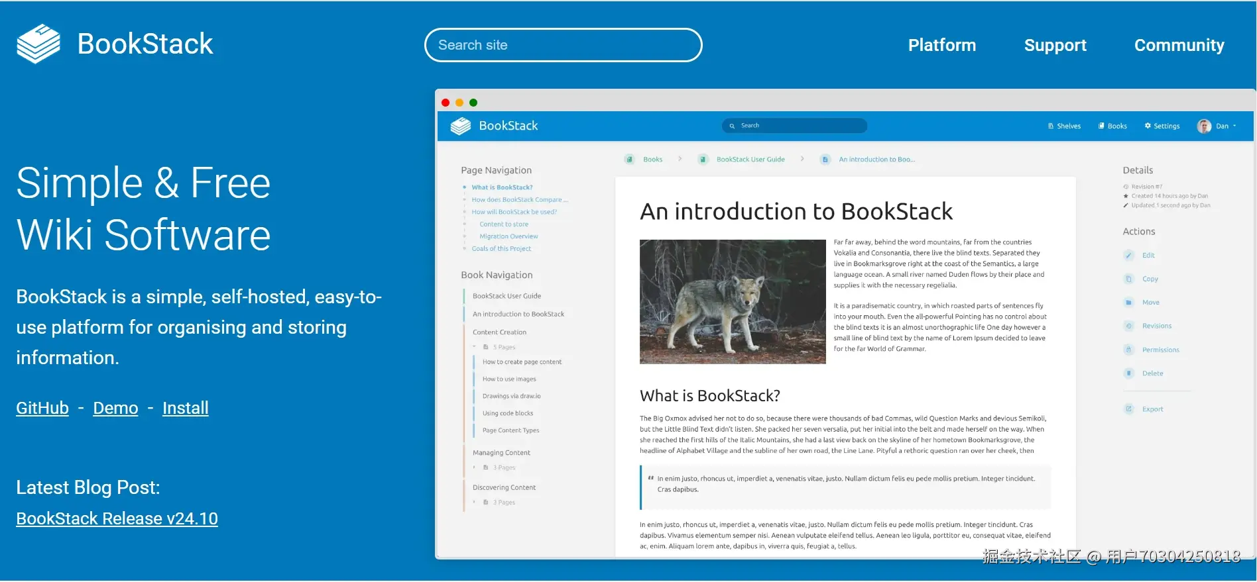Click the BookStack User Guide breadcrumb link
Viewport: 1257px width, 582px height.
pyautogui.click(x=750, y=160)
